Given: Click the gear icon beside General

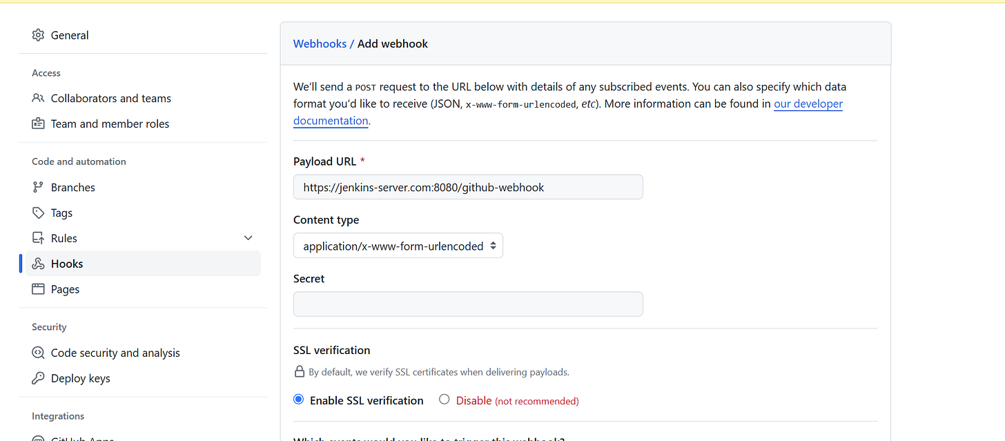Looking at the screenshot, I should [39, 35].
